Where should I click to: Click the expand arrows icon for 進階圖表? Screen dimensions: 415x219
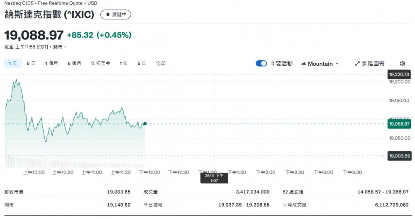(x=358, y=64)
